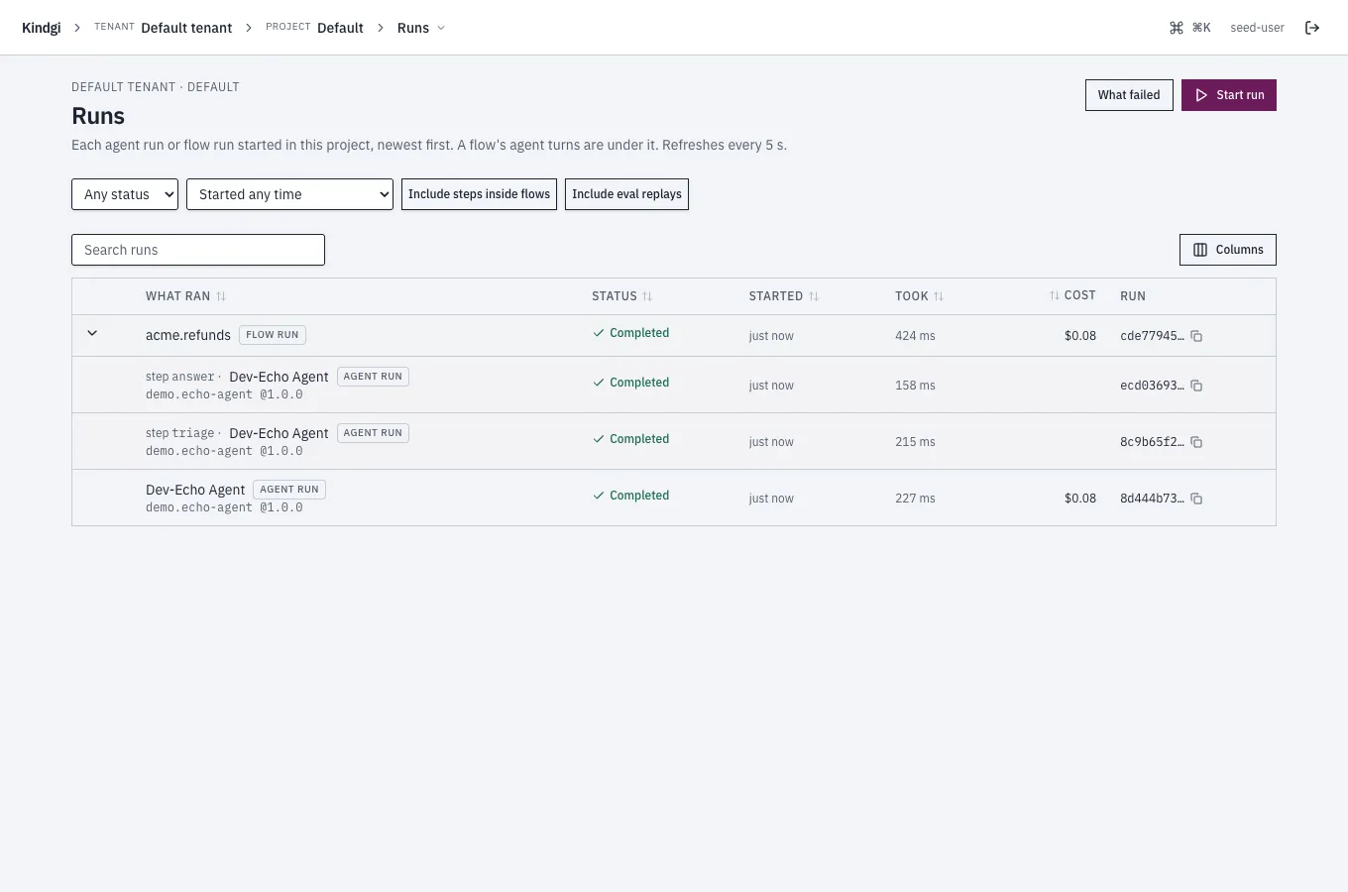Copy run ID 8d444b73

point(1196,499)
